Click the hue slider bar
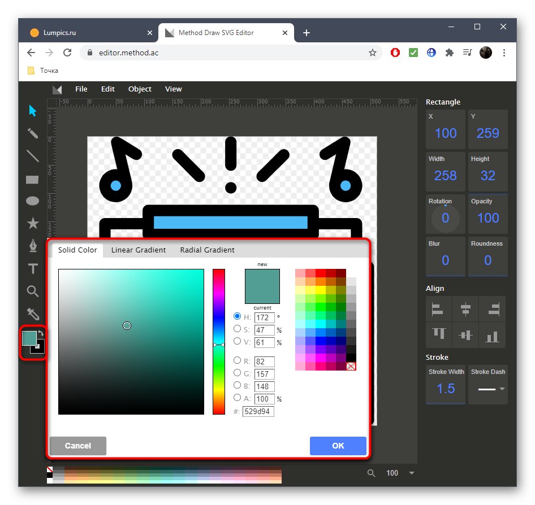Screen dimensions: 535x505 click(219, 341)
